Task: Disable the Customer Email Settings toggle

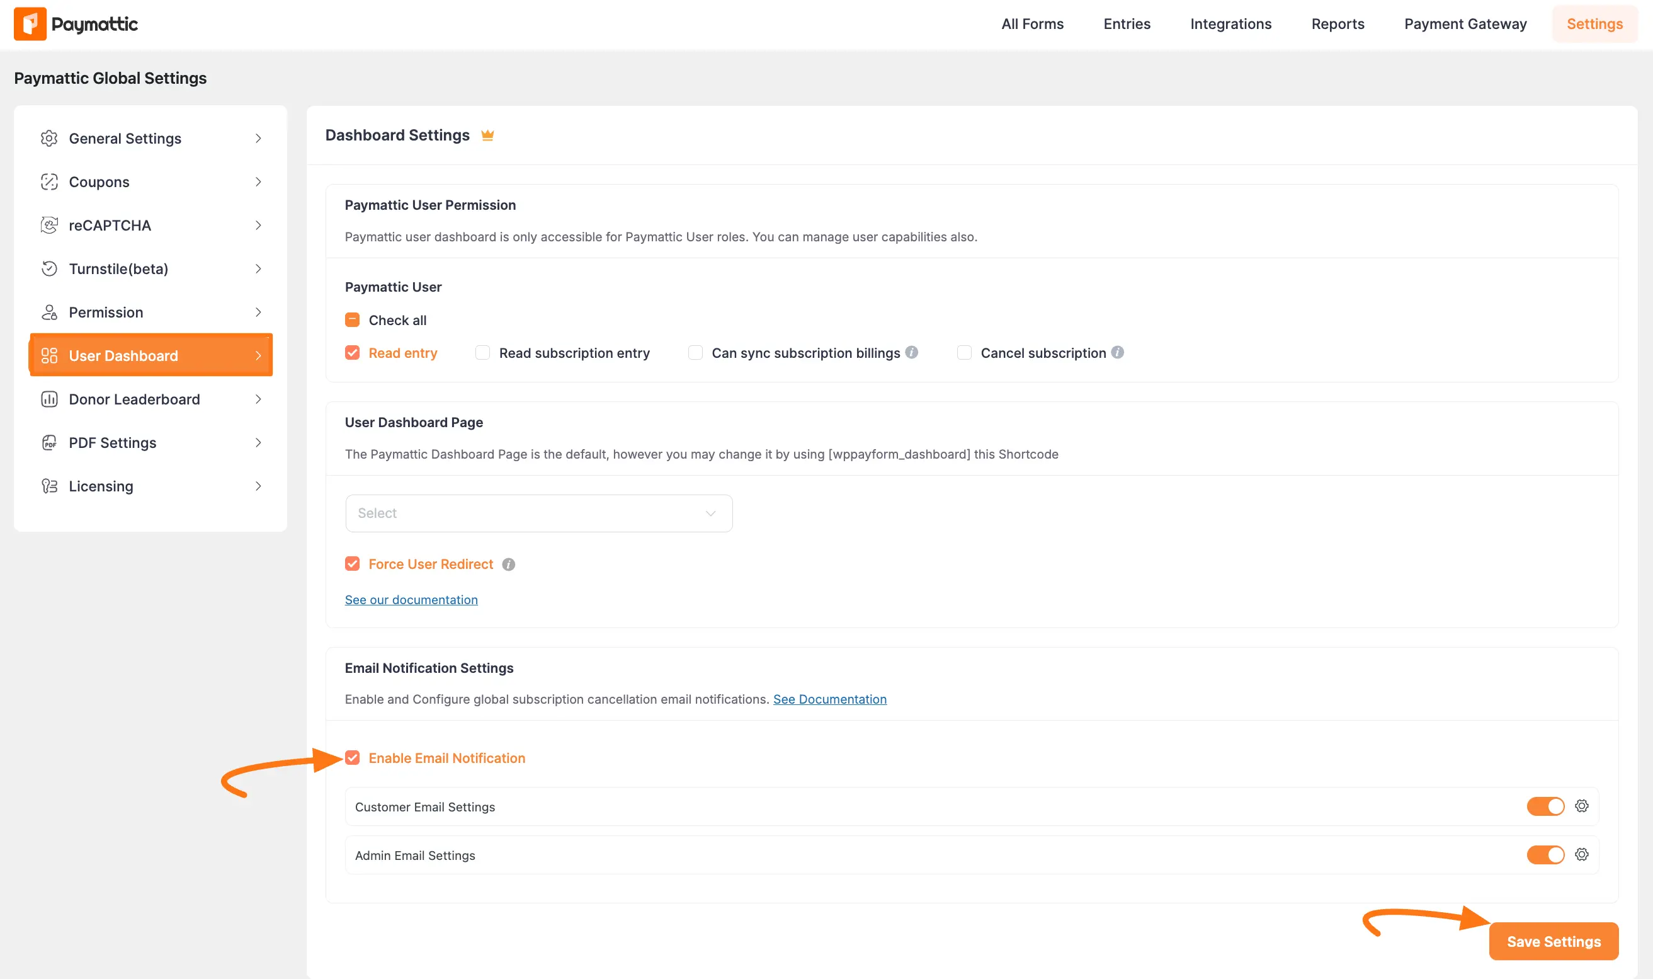Action: (x=1545, y=806)
